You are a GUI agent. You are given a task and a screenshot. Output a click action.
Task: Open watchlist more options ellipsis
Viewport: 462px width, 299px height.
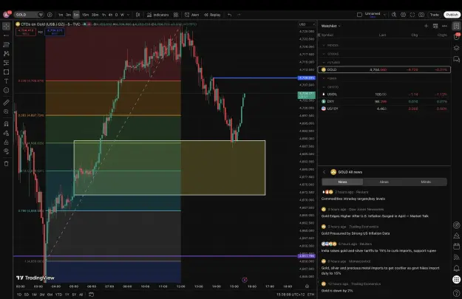click(x=444, y=26)
